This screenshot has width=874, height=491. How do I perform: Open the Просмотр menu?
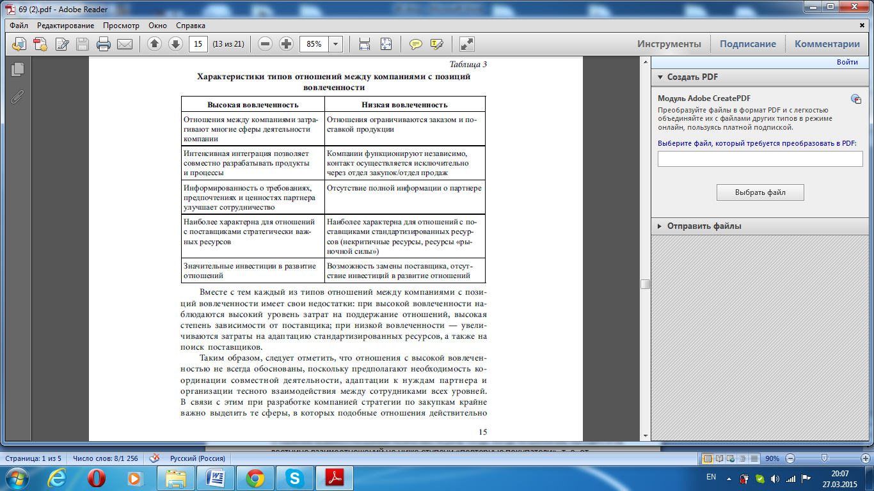[x=121, y=26]
